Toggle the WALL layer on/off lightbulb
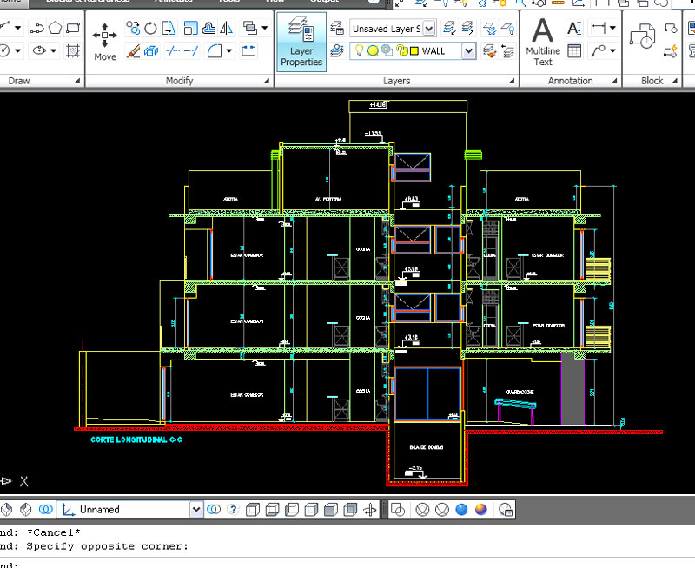Image resolution: width=695 pixels, height=568 pixels. click(x=357, y=51)
